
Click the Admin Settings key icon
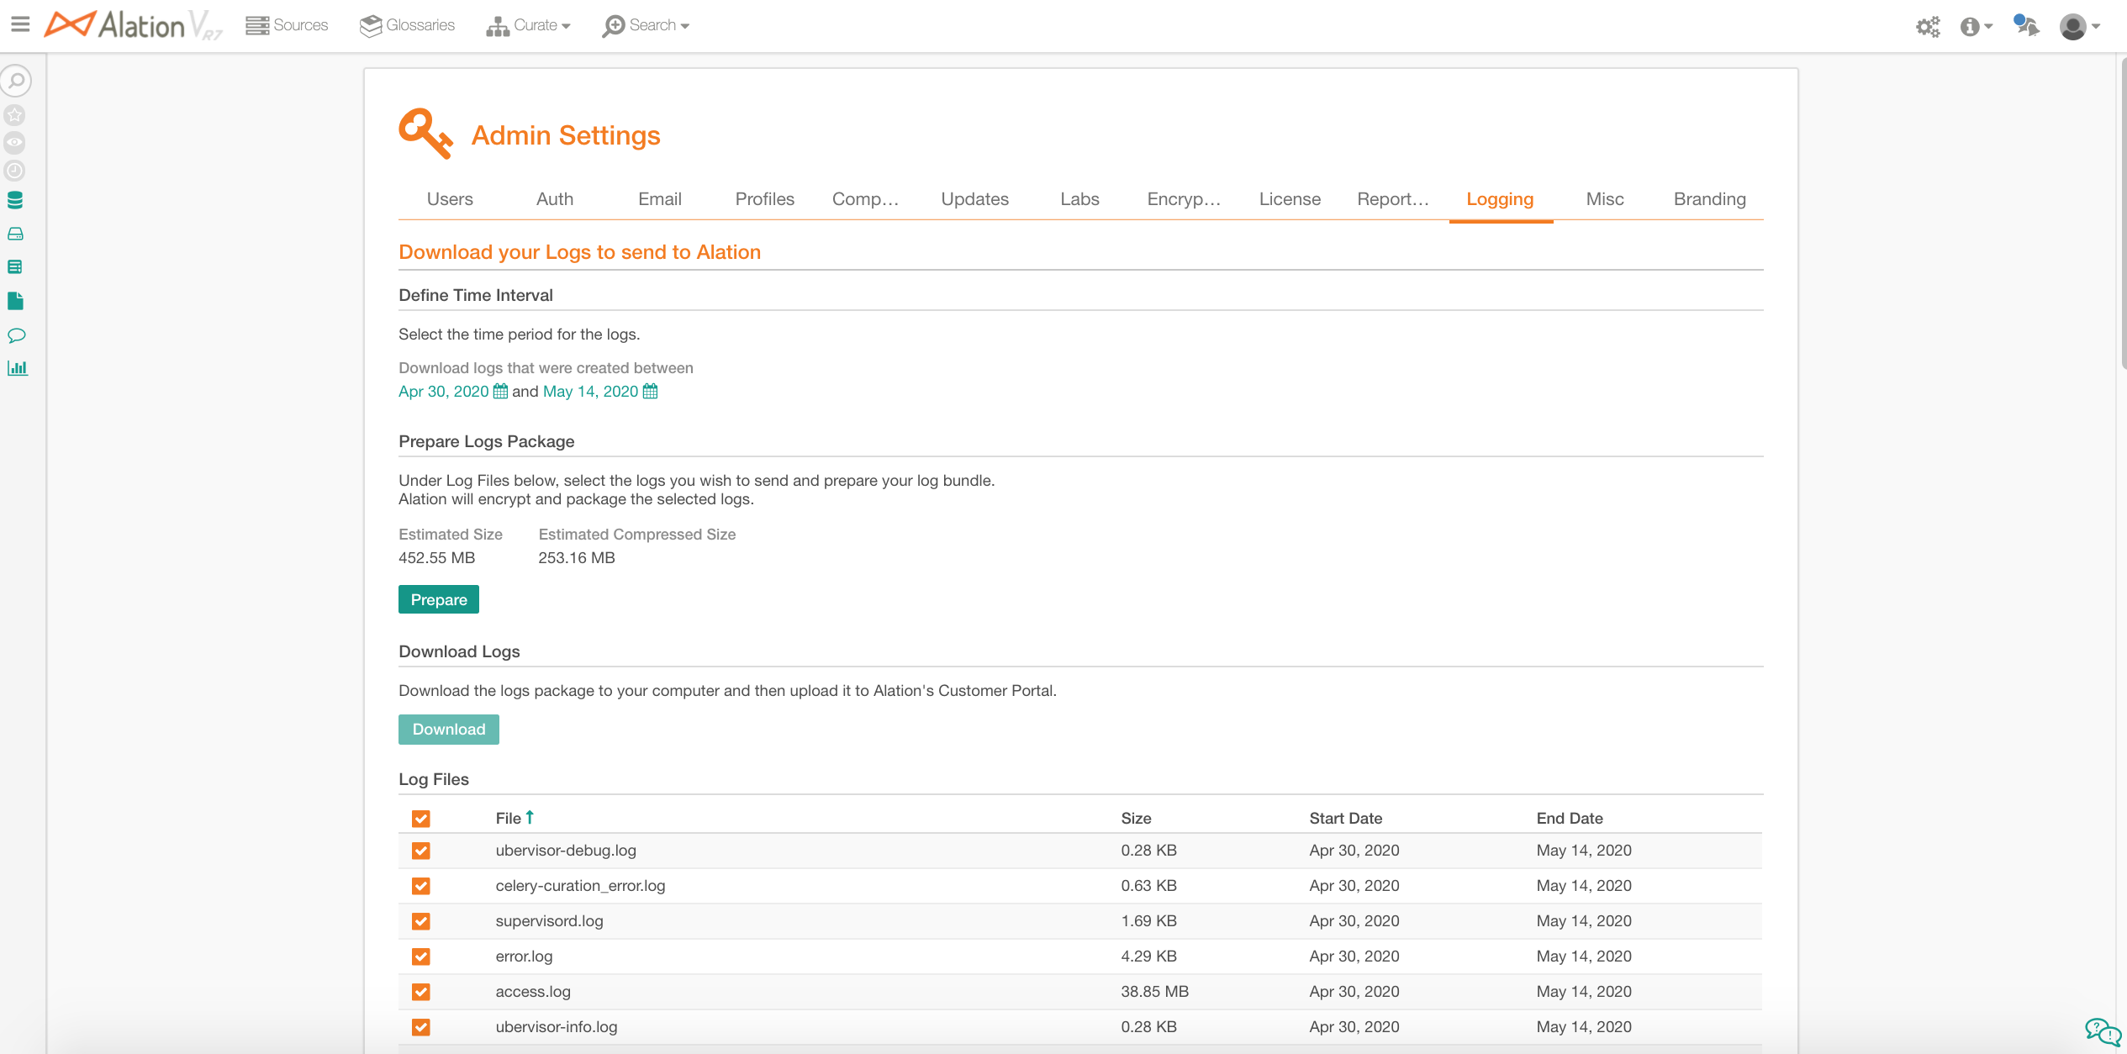tap(425, 134)
